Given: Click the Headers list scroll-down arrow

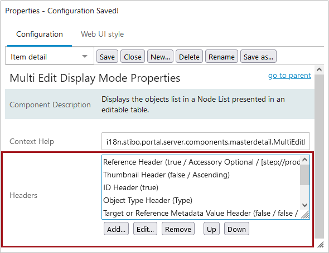Looking at the screenshot, I should pyautogui.click(x=304, y=205).
